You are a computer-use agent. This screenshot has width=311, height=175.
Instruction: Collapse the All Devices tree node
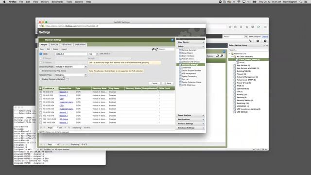pos(230,54)
